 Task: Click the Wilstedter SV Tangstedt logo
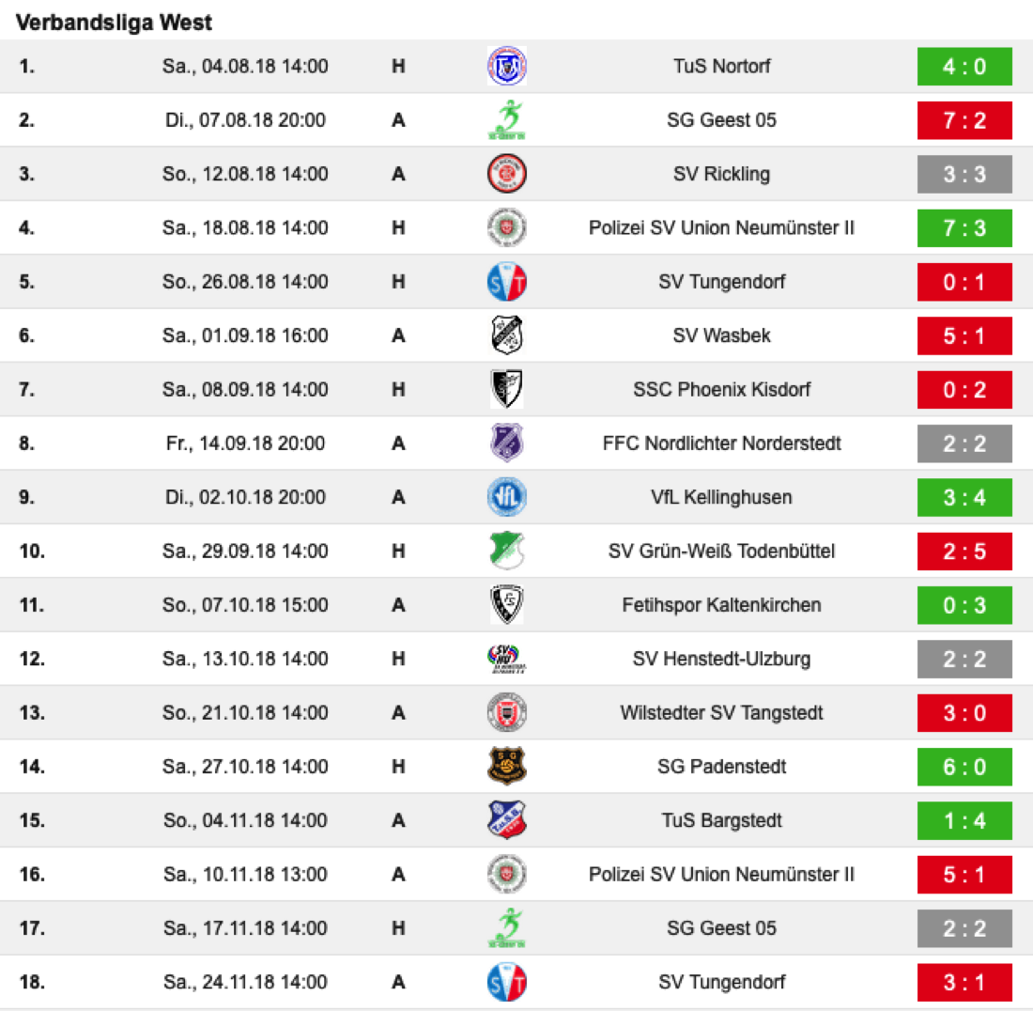point(507,713)
